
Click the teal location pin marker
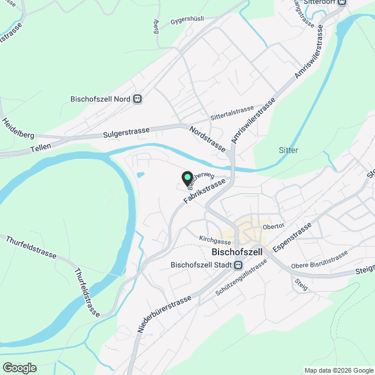[187, 179]
